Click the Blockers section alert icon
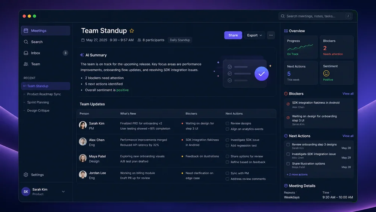 pyautogui.click(x=286, y=94)
